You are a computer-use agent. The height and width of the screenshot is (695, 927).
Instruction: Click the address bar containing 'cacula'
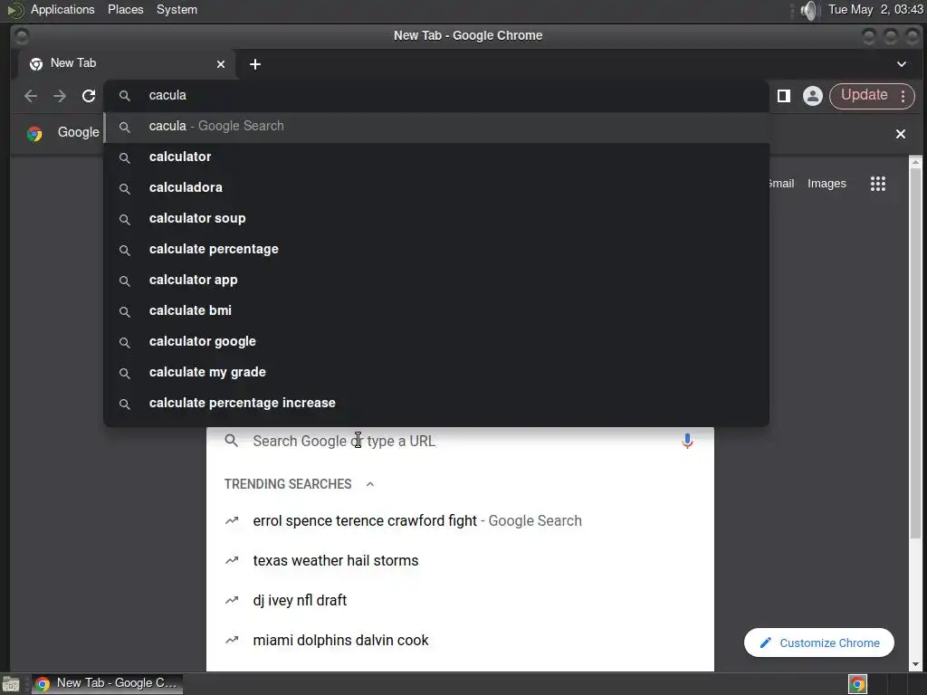(x=437, y=95)
